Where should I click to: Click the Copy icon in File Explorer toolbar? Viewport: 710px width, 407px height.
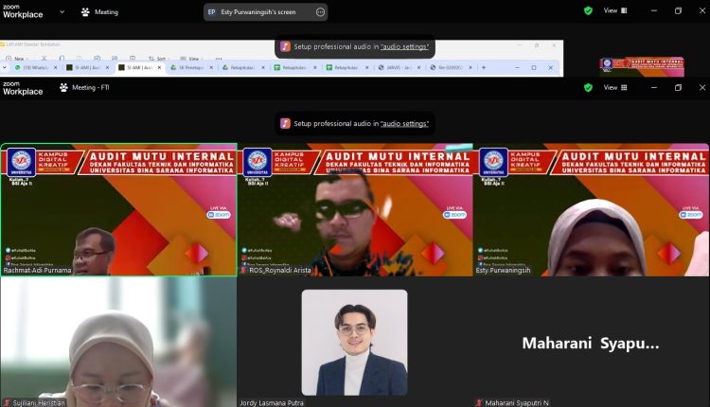[62, 59]
